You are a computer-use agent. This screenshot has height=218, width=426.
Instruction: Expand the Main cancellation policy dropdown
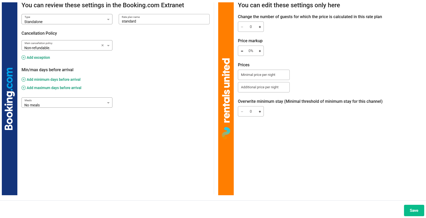coord(108,46)
